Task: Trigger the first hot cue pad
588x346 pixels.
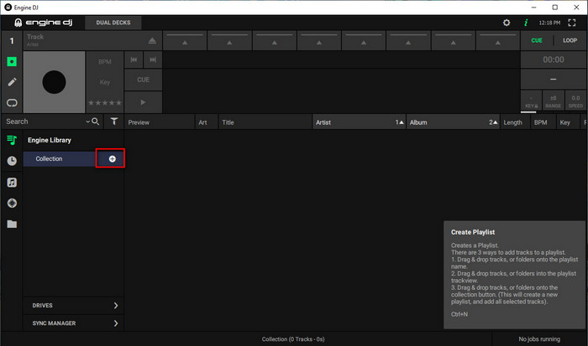Action: point(185,40)
